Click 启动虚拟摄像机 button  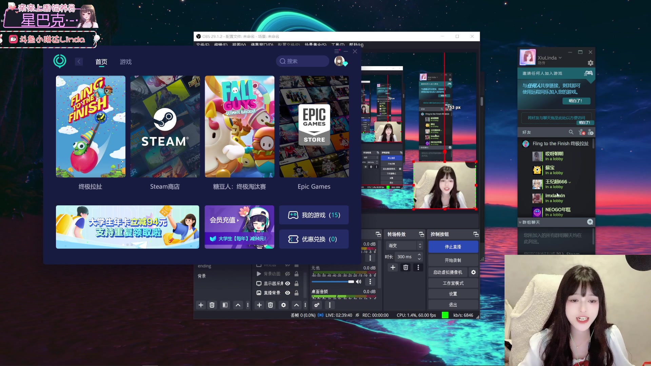(x=448, y=272)
